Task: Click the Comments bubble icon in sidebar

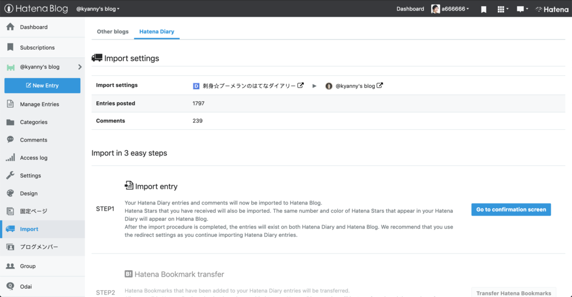Action: 10,139
